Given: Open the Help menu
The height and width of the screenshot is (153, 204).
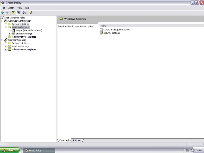Looking at the screenshot, I should tap(27, 8).
